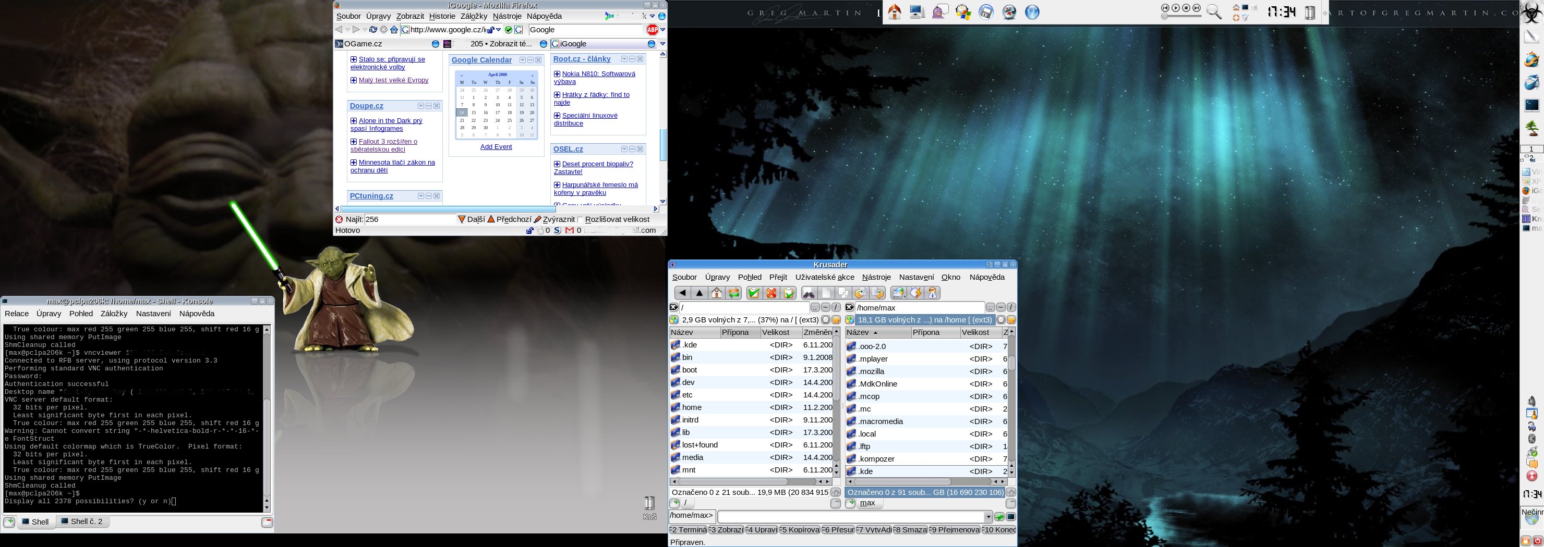
Task: Sort Krusader left panel by Velikost column
Action: [x=780, y=332]
